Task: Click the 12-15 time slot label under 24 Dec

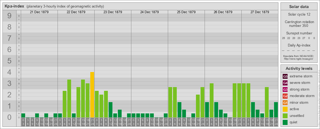Action: (152, 122)
